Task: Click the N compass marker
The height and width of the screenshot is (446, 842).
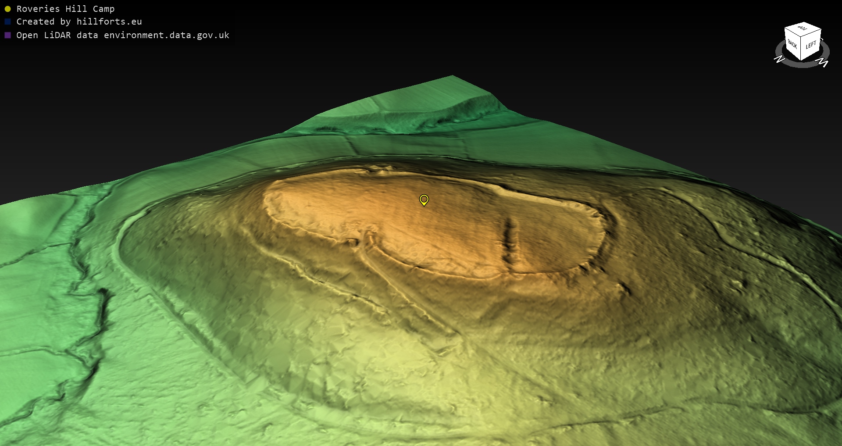Action: coord(779,59)
